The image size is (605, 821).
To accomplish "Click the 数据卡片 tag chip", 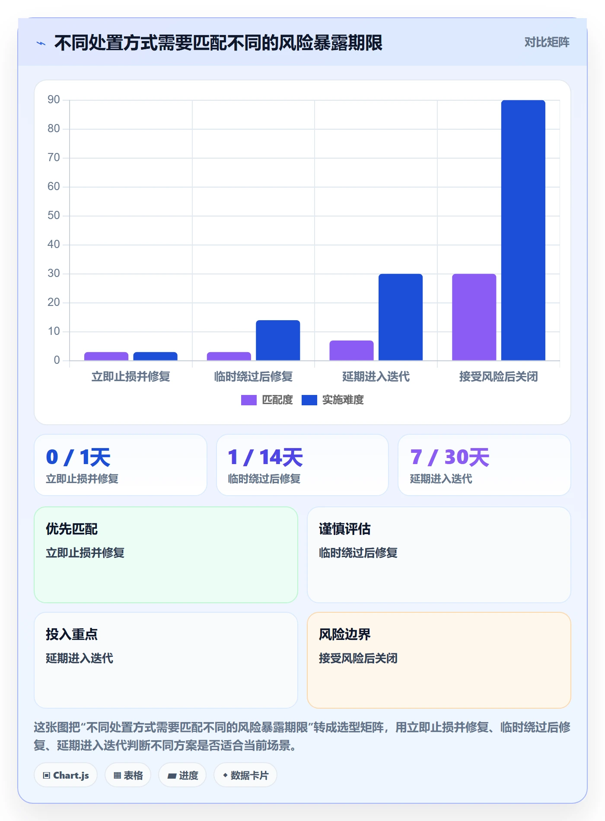I will tap(245, 775).
